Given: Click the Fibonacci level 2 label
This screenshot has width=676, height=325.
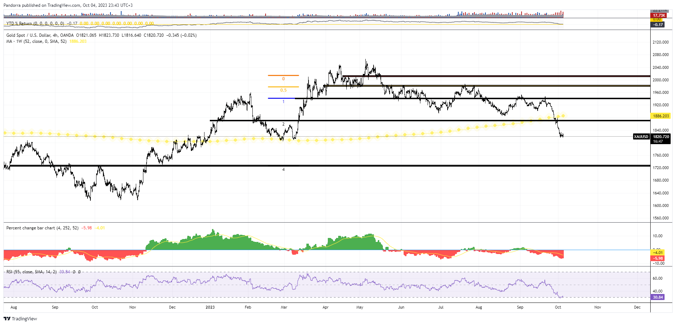Looking at the screenshot, I should click(x=283, y=124).
